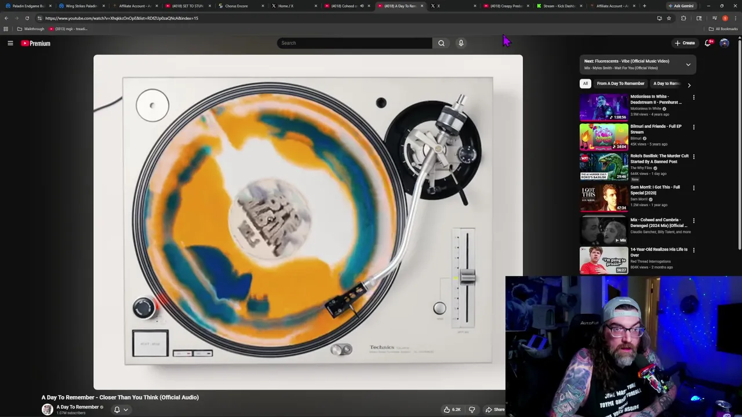This screenshot has height=417, width=742.
Task: Click the address bar URL
Action: 122,18
